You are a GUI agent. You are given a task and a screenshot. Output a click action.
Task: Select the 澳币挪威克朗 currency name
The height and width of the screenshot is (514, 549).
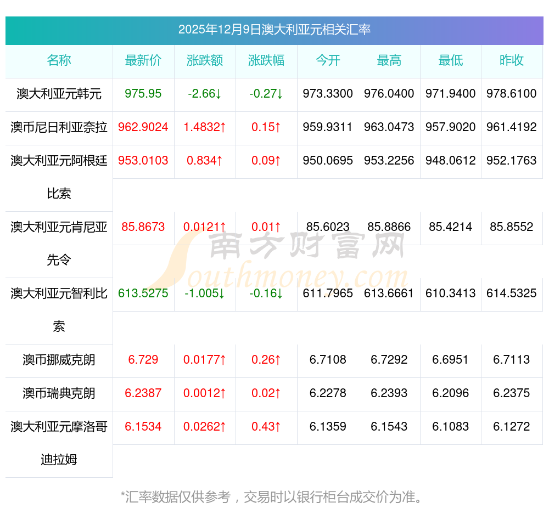point(59,360)
